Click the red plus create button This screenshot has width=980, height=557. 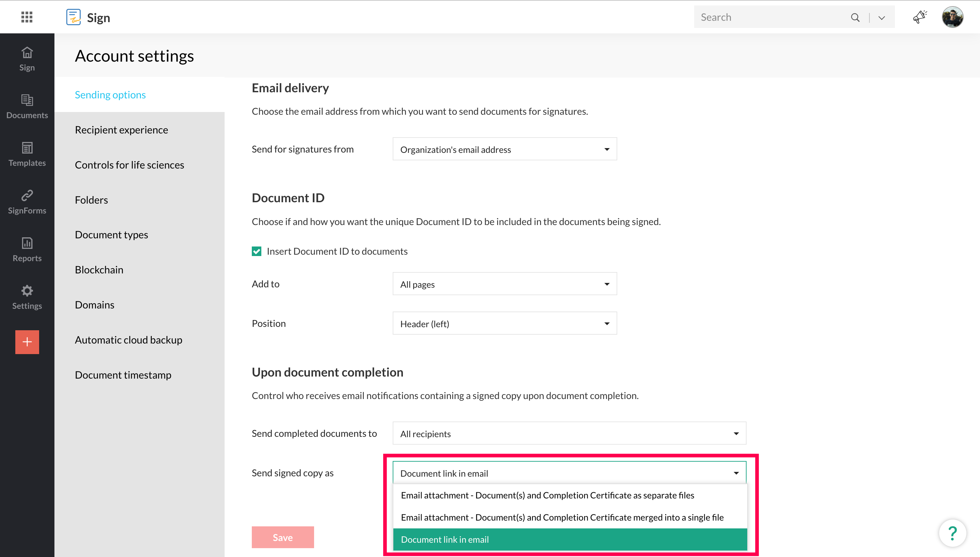point(27,341)
